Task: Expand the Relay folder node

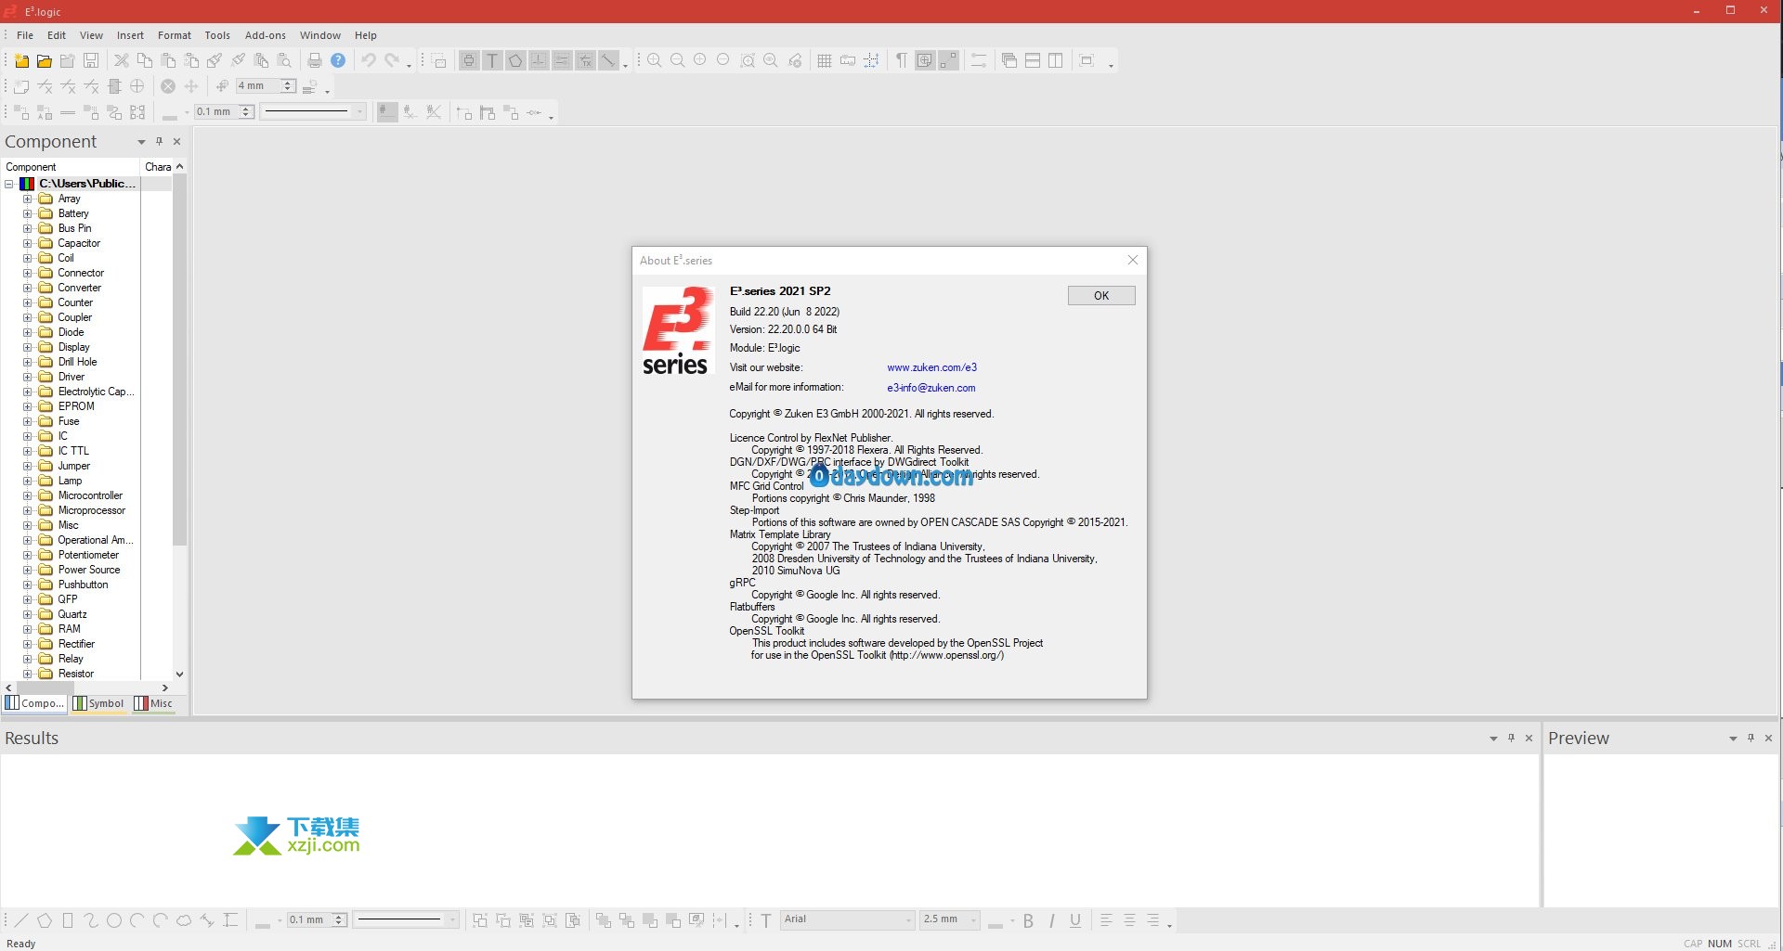Action: pos(27,659)
